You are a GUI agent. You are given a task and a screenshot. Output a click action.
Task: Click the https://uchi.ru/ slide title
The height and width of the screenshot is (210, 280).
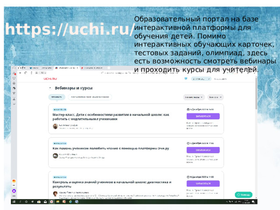[70, 29]
